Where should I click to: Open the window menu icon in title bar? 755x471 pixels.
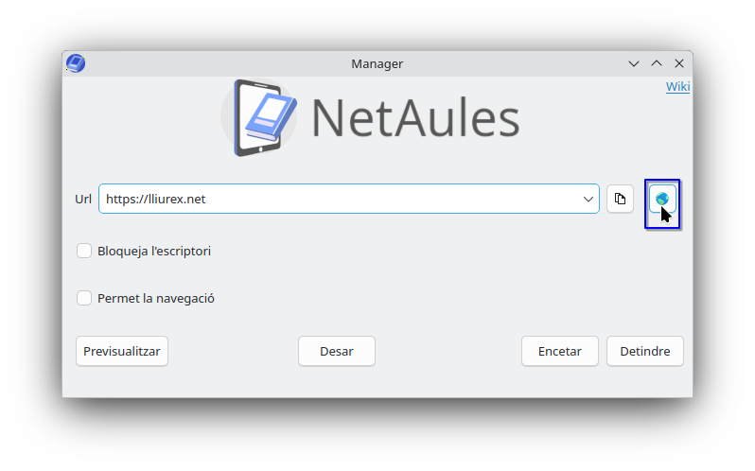tap(76, 63)
